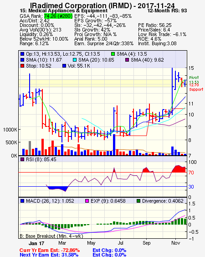The width and height of the screenshot is (205, 257).
Task: Click the Nov date axis label
Action: coord(175,243)
